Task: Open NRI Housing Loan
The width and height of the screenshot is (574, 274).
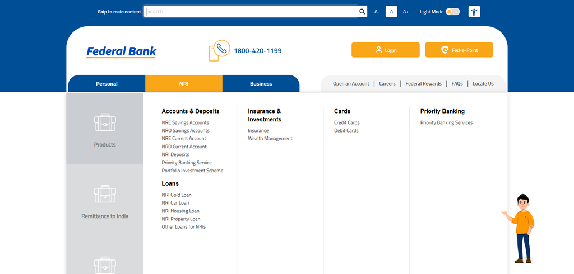Action: [x=180, y=211]
